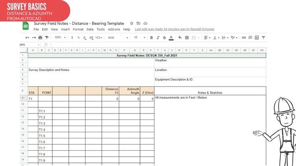The width and height of the screenshot is (296, 166).
Task: Open the 123 number format dropdown
Action: click(99, 38)
